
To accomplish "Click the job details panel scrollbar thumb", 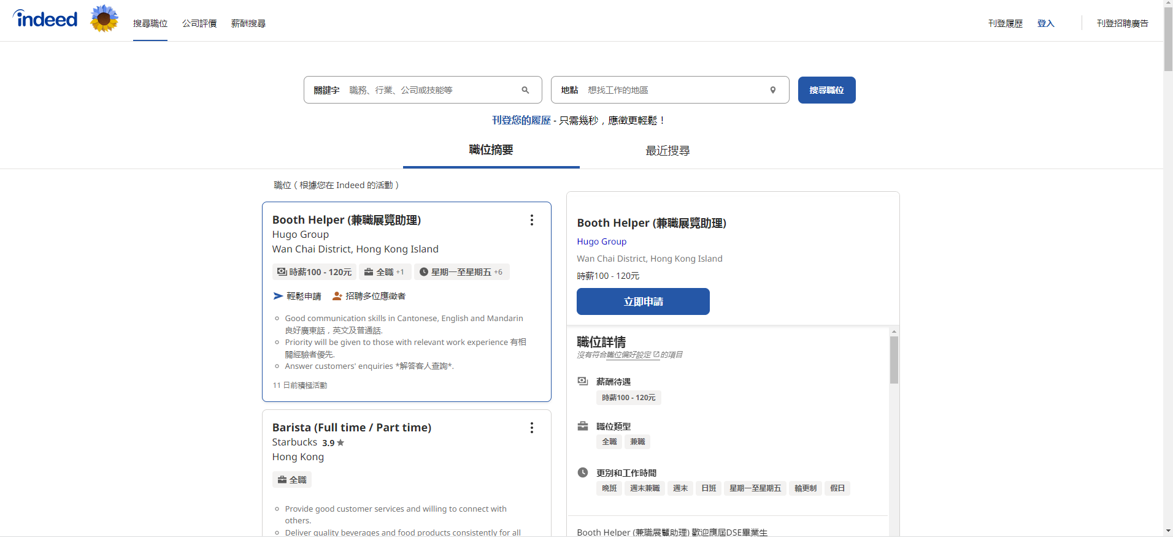I will tap(894, 360).
